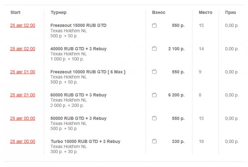Viewport: 248px width, 167px height.
Task: Click wallet icon for Turbo 10000 RUB GTD
Action: point(154,142)
